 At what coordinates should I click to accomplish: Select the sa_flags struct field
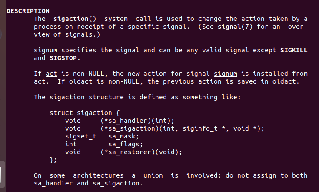point(126,144)
